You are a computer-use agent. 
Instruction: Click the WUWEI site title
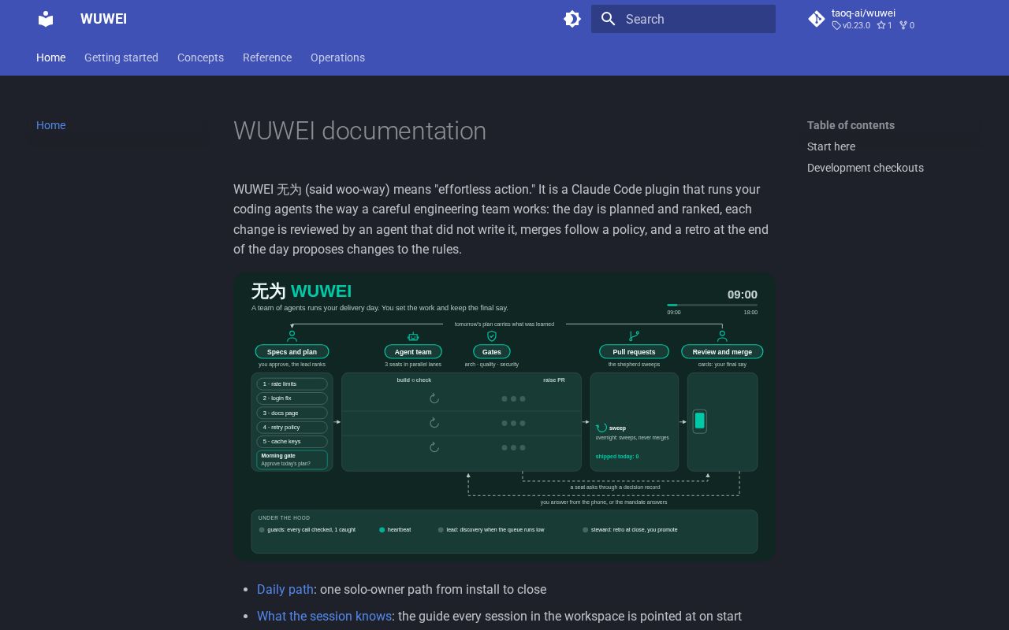[103, 19]
